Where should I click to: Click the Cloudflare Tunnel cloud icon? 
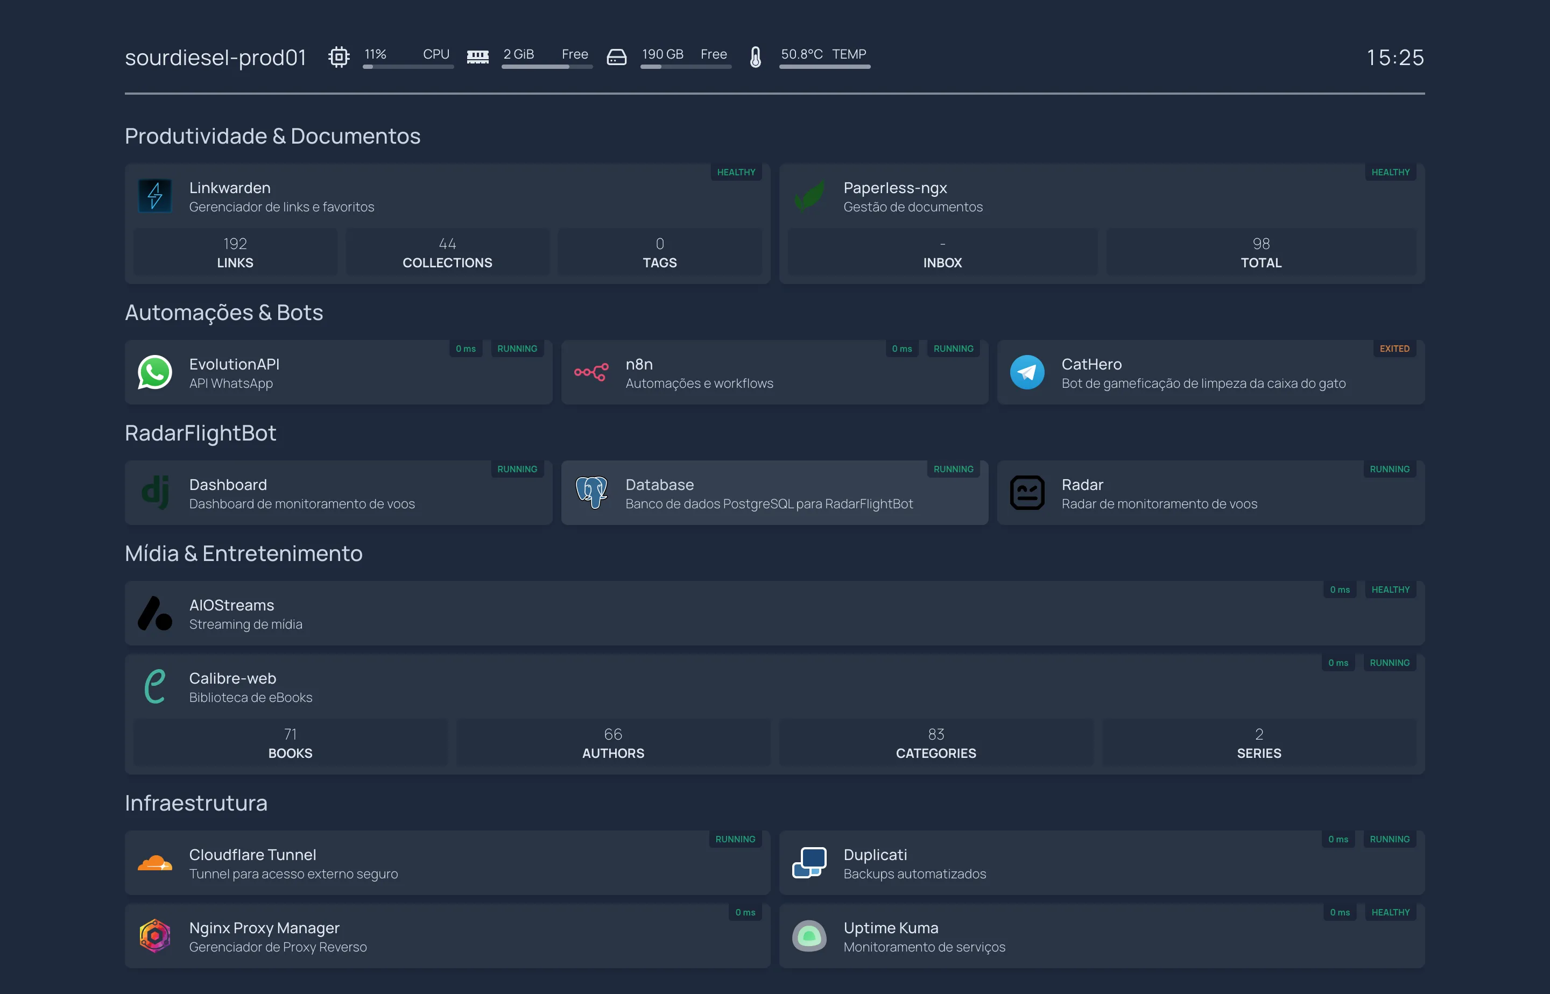pos(155,863)
